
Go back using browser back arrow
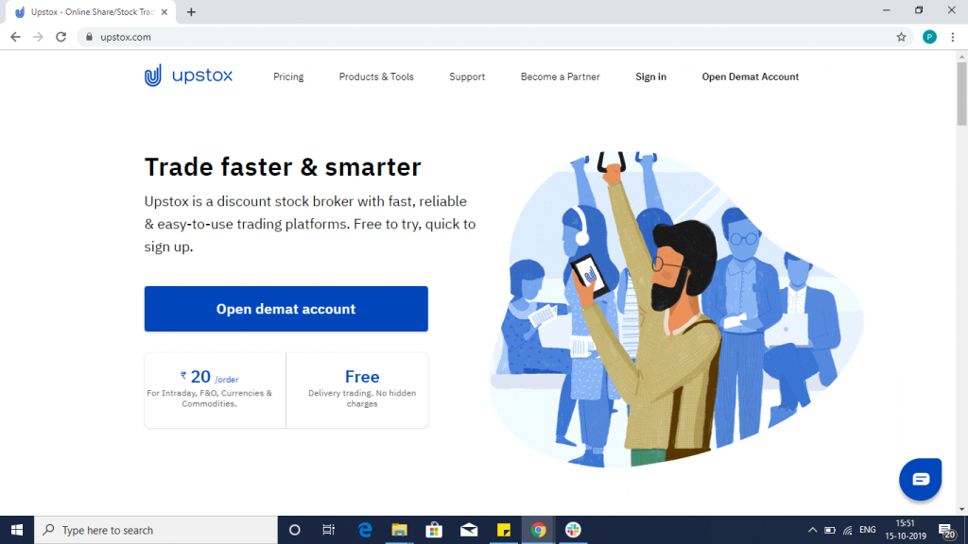[x=16, y=37]
